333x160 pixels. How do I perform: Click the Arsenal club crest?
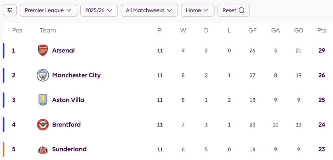[x=43, y=51]
